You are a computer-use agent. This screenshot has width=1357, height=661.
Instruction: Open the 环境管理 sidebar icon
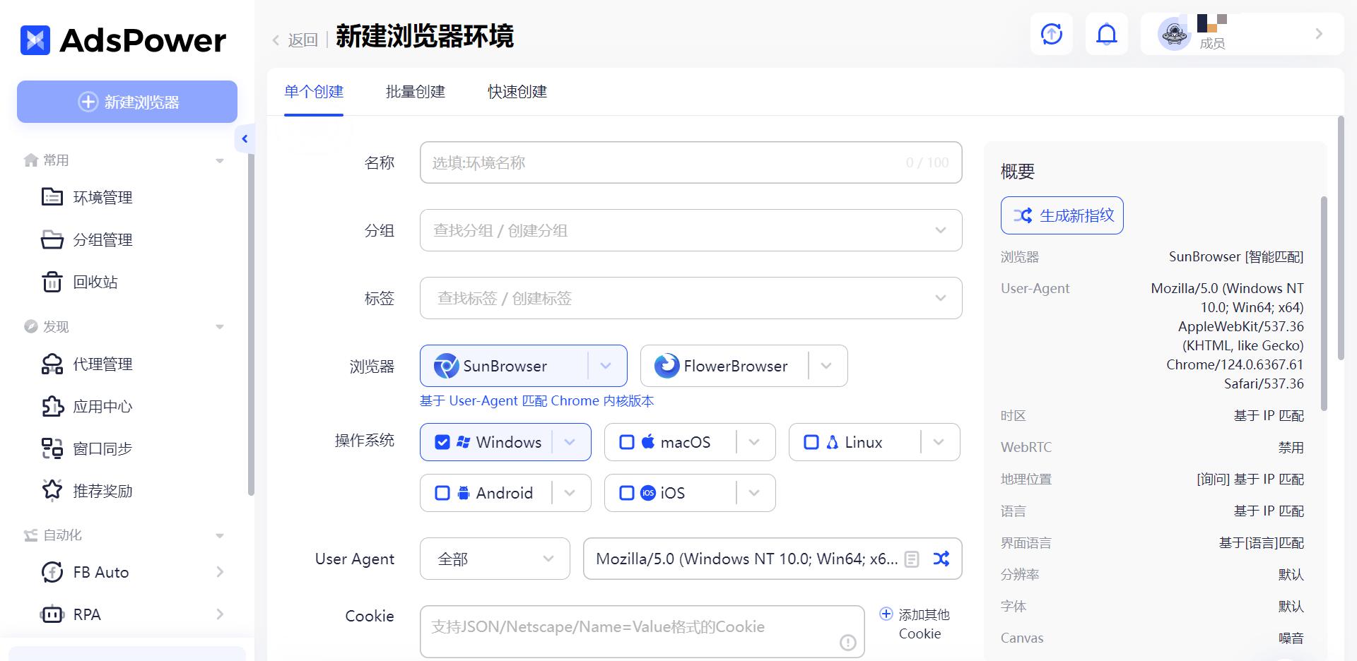point(52,197)
